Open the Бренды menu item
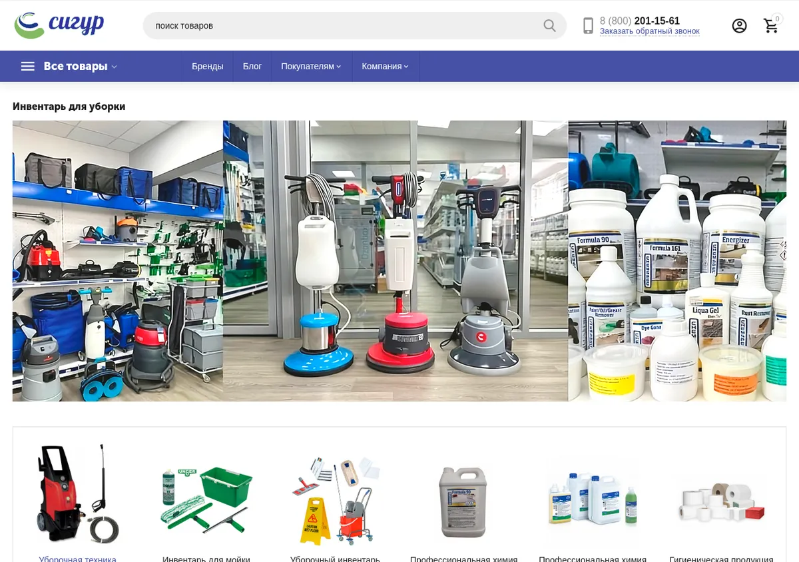Screen dimensions: 799x562 [208, 66]
